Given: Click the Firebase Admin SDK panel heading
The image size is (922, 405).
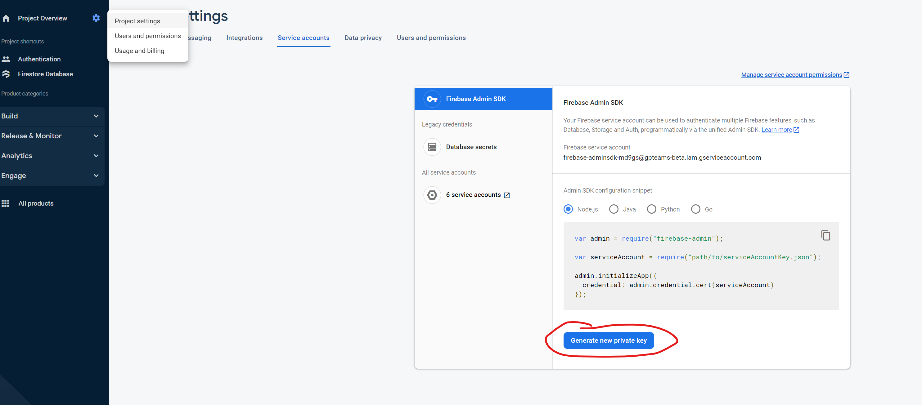Looking at the screenshot, I should point(593,103).
